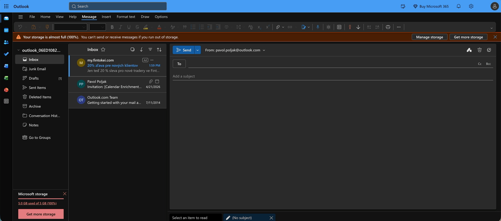The height and width of the screenshot is (221, 501).
Task: Open the 5.0 GB used storage link
Action: point(37,203)
